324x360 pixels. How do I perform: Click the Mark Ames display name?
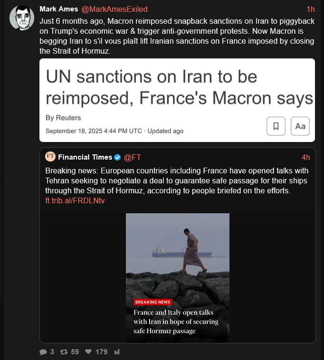pos(59,9)
